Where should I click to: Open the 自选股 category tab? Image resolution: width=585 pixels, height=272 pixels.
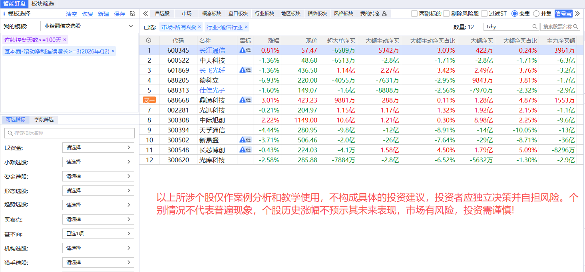162,14
